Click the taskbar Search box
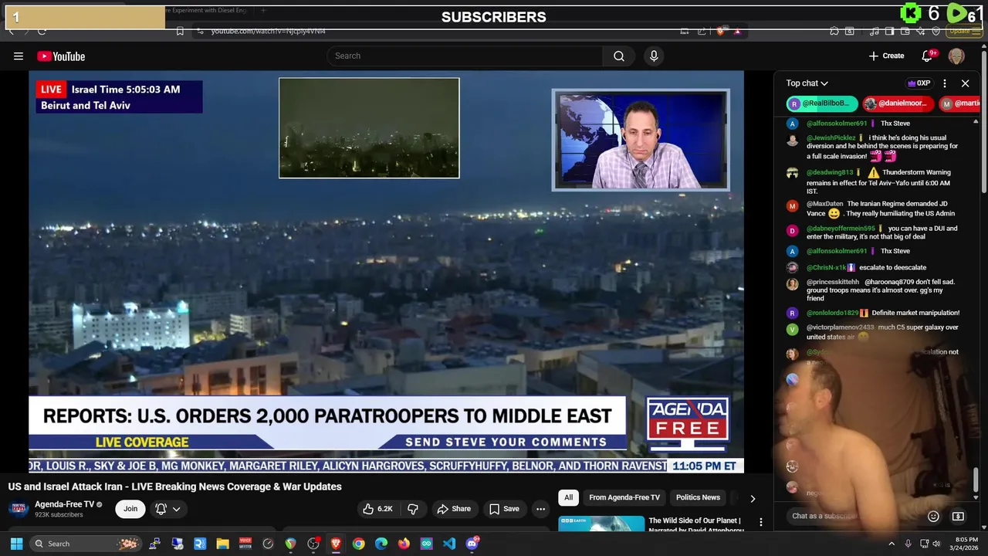 (86, 544)
